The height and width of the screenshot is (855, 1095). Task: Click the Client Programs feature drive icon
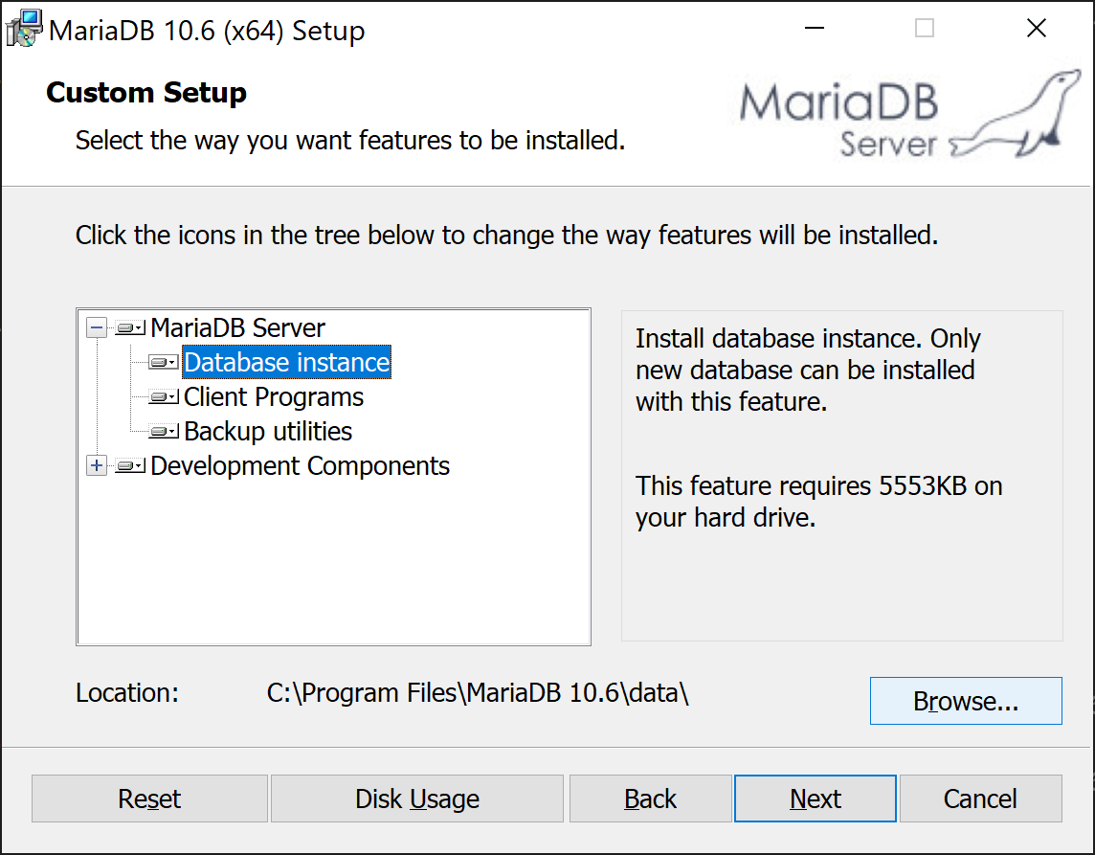(164, 397)
